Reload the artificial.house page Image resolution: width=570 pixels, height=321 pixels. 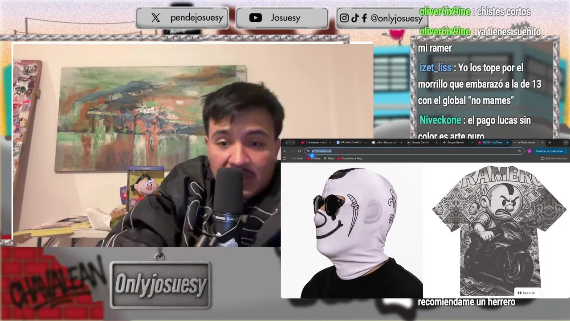(x=299, y=151)
